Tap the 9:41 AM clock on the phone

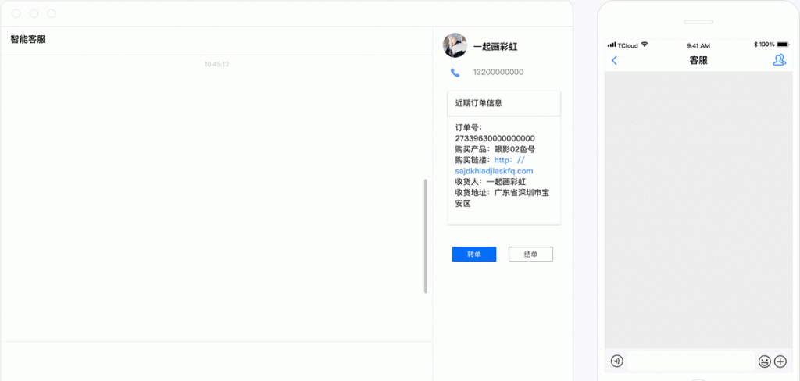(x=698, y=45)
